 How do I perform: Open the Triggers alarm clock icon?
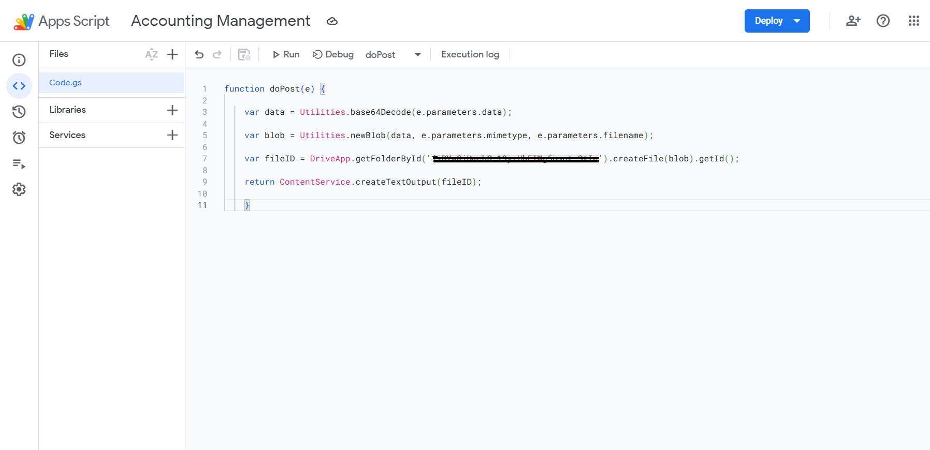(x=19, y=138)
